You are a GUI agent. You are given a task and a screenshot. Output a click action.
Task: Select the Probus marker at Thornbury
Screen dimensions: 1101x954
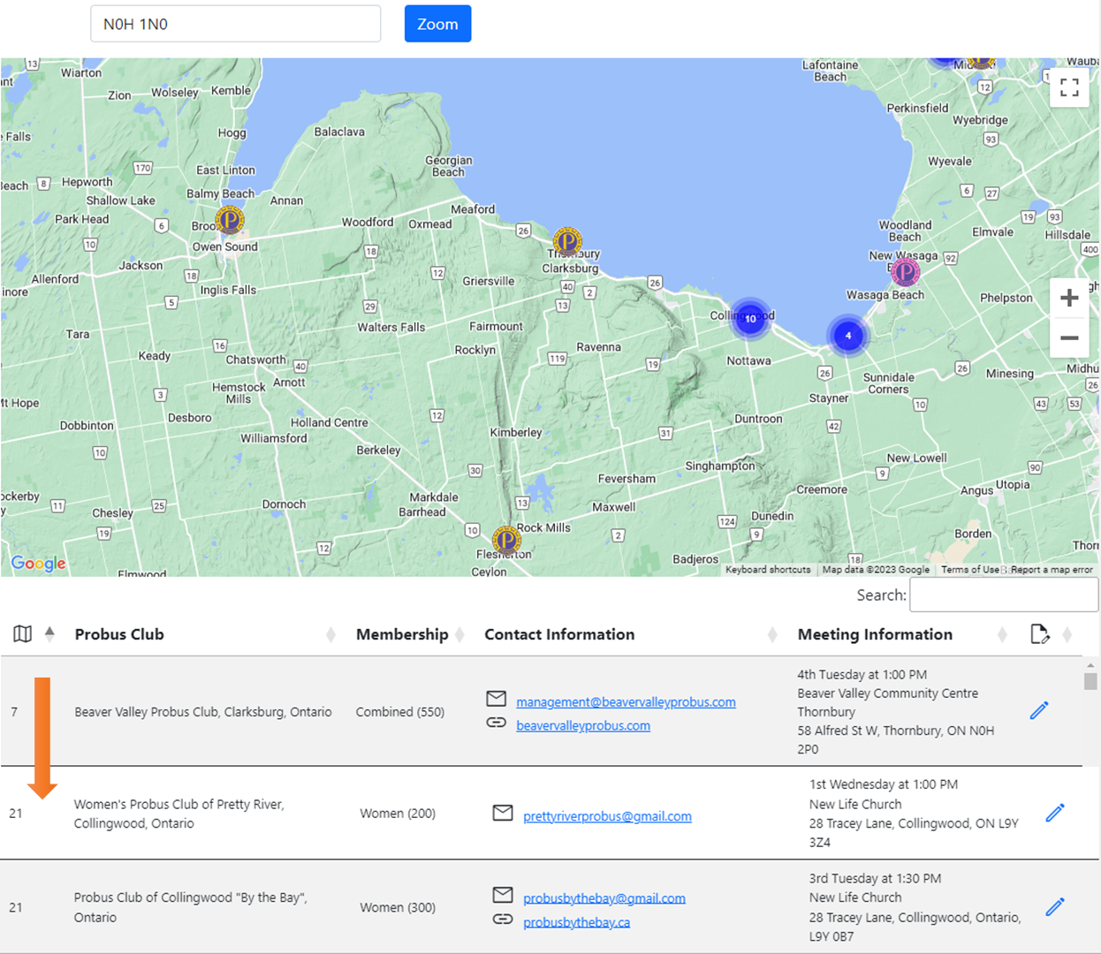point(567,241)
